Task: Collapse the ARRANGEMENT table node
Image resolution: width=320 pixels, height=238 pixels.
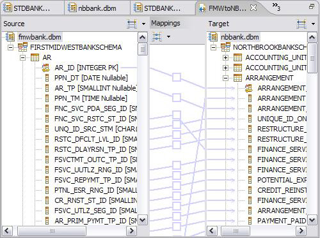Action: (x=225, y=78)
